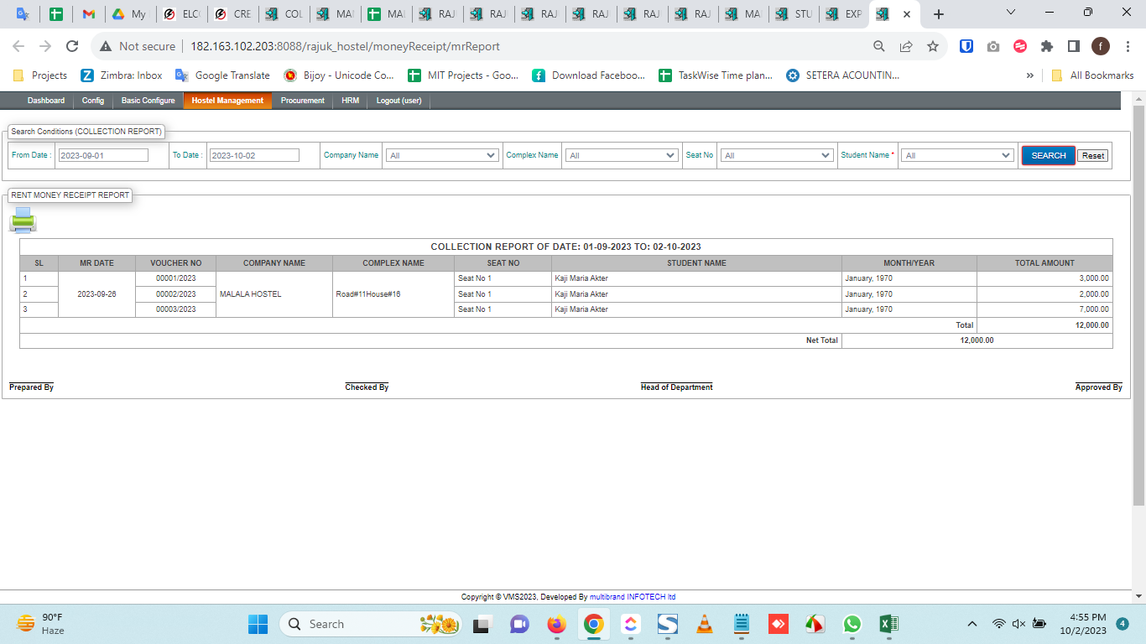The width and height of the screenshot is (1146, 644).
Task: Expand the Seat No dropdown
Action: click(x=777, y=155)
